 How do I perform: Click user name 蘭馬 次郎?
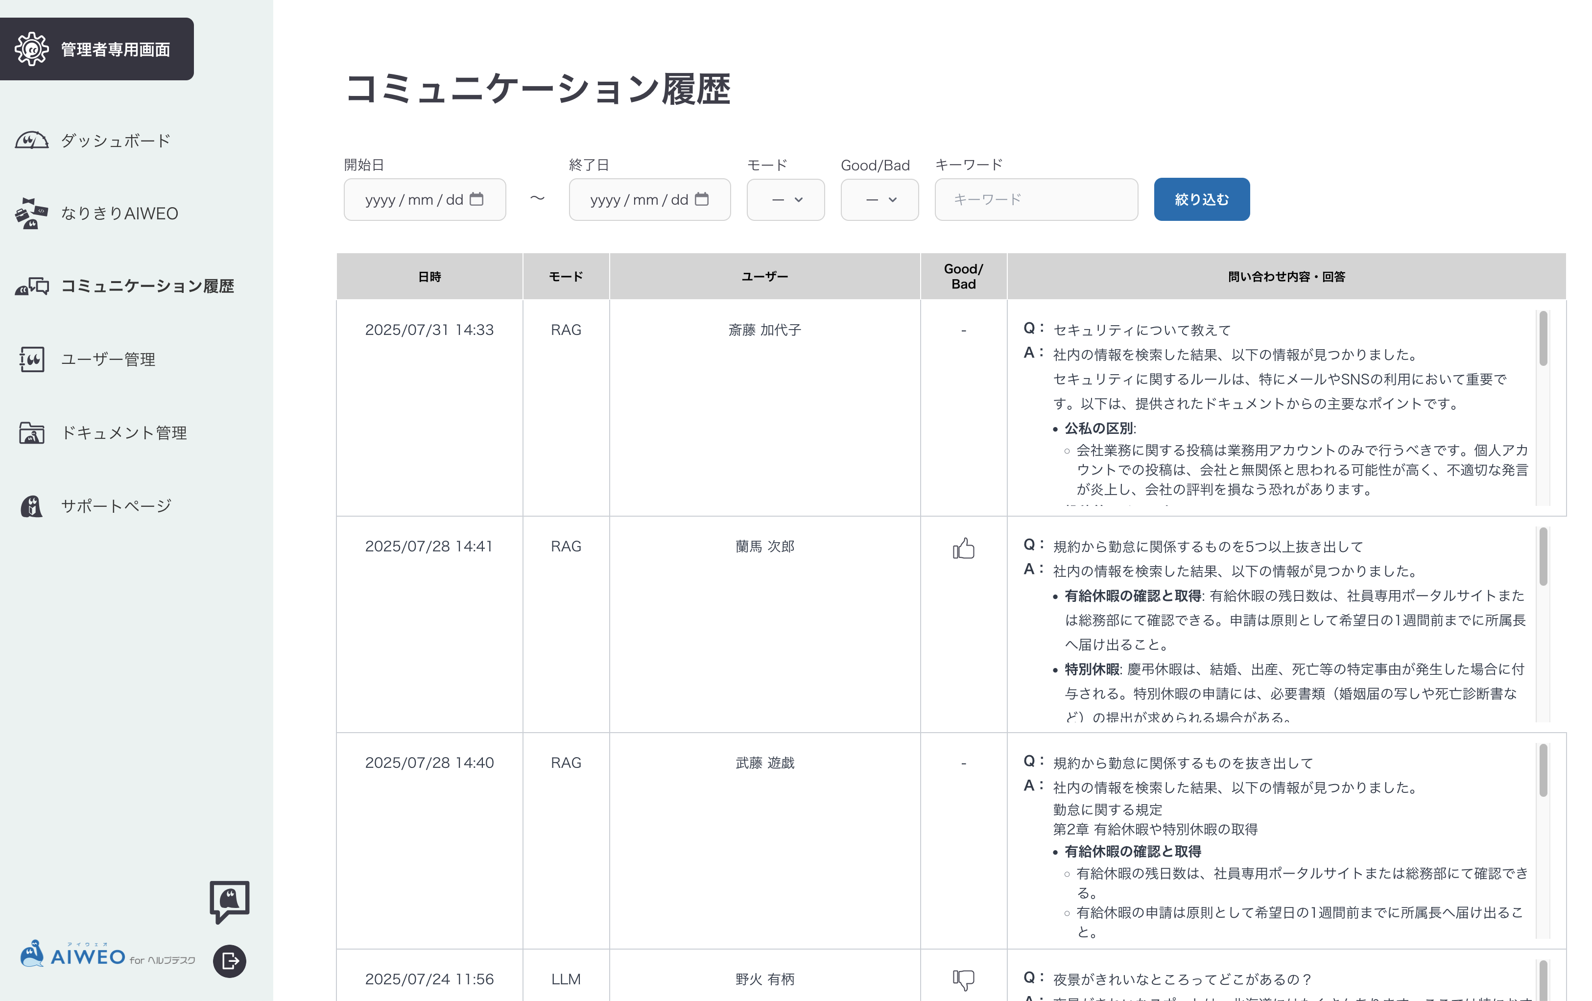(x=765, y=546)
